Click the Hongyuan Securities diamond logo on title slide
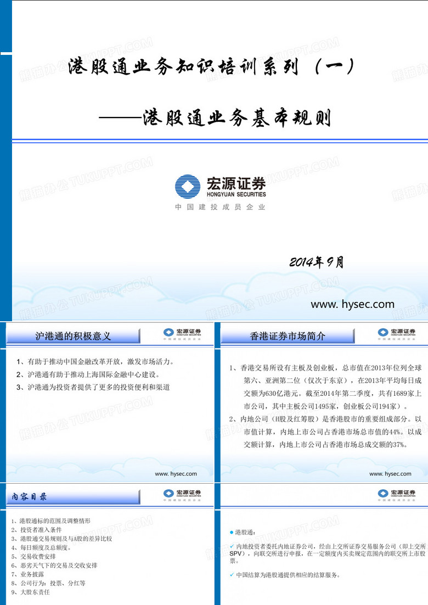 coord(188,186)
